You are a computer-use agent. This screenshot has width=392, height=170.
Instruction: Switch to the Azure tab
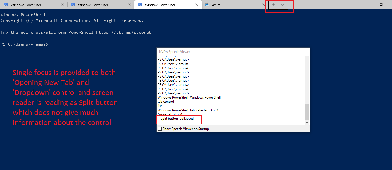click(x=221, y=5)
